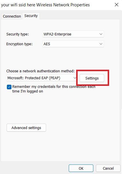The image size is (122, 174).
Task: Click the Encryption type: label
Action: click(x=19, y=44)
